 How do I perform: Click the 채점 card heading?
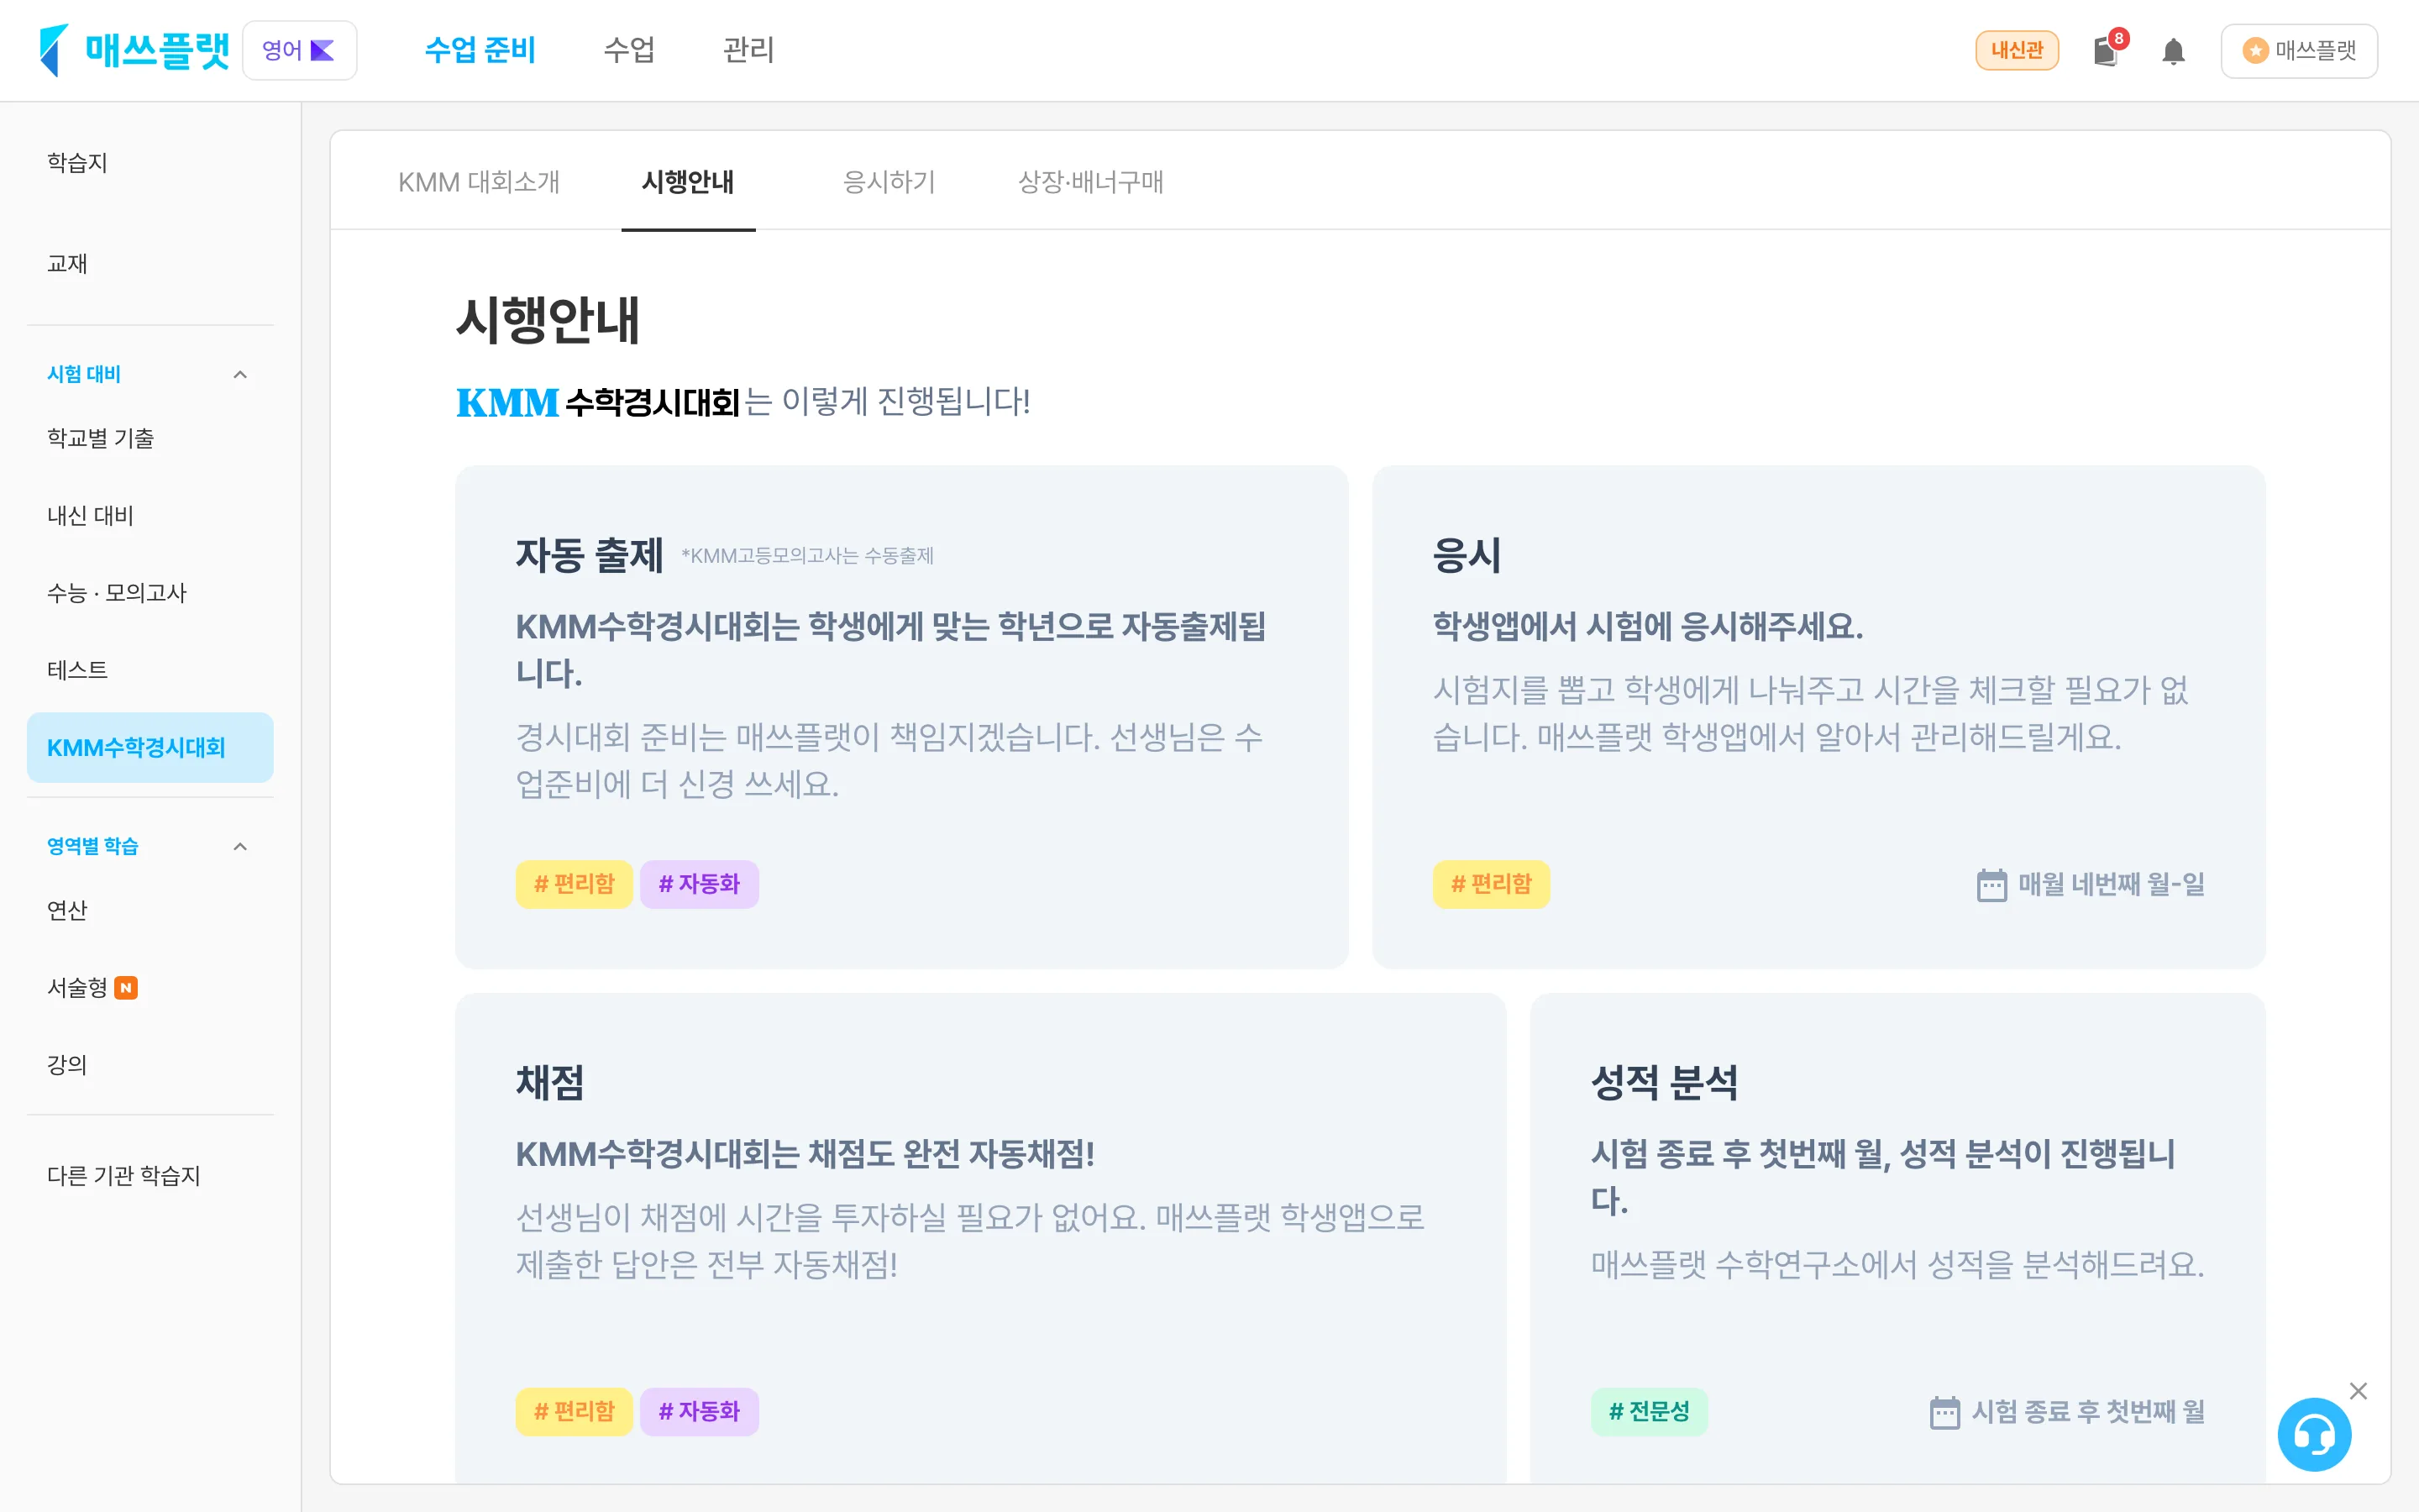pyautogui.click(x=550, y=1082)
